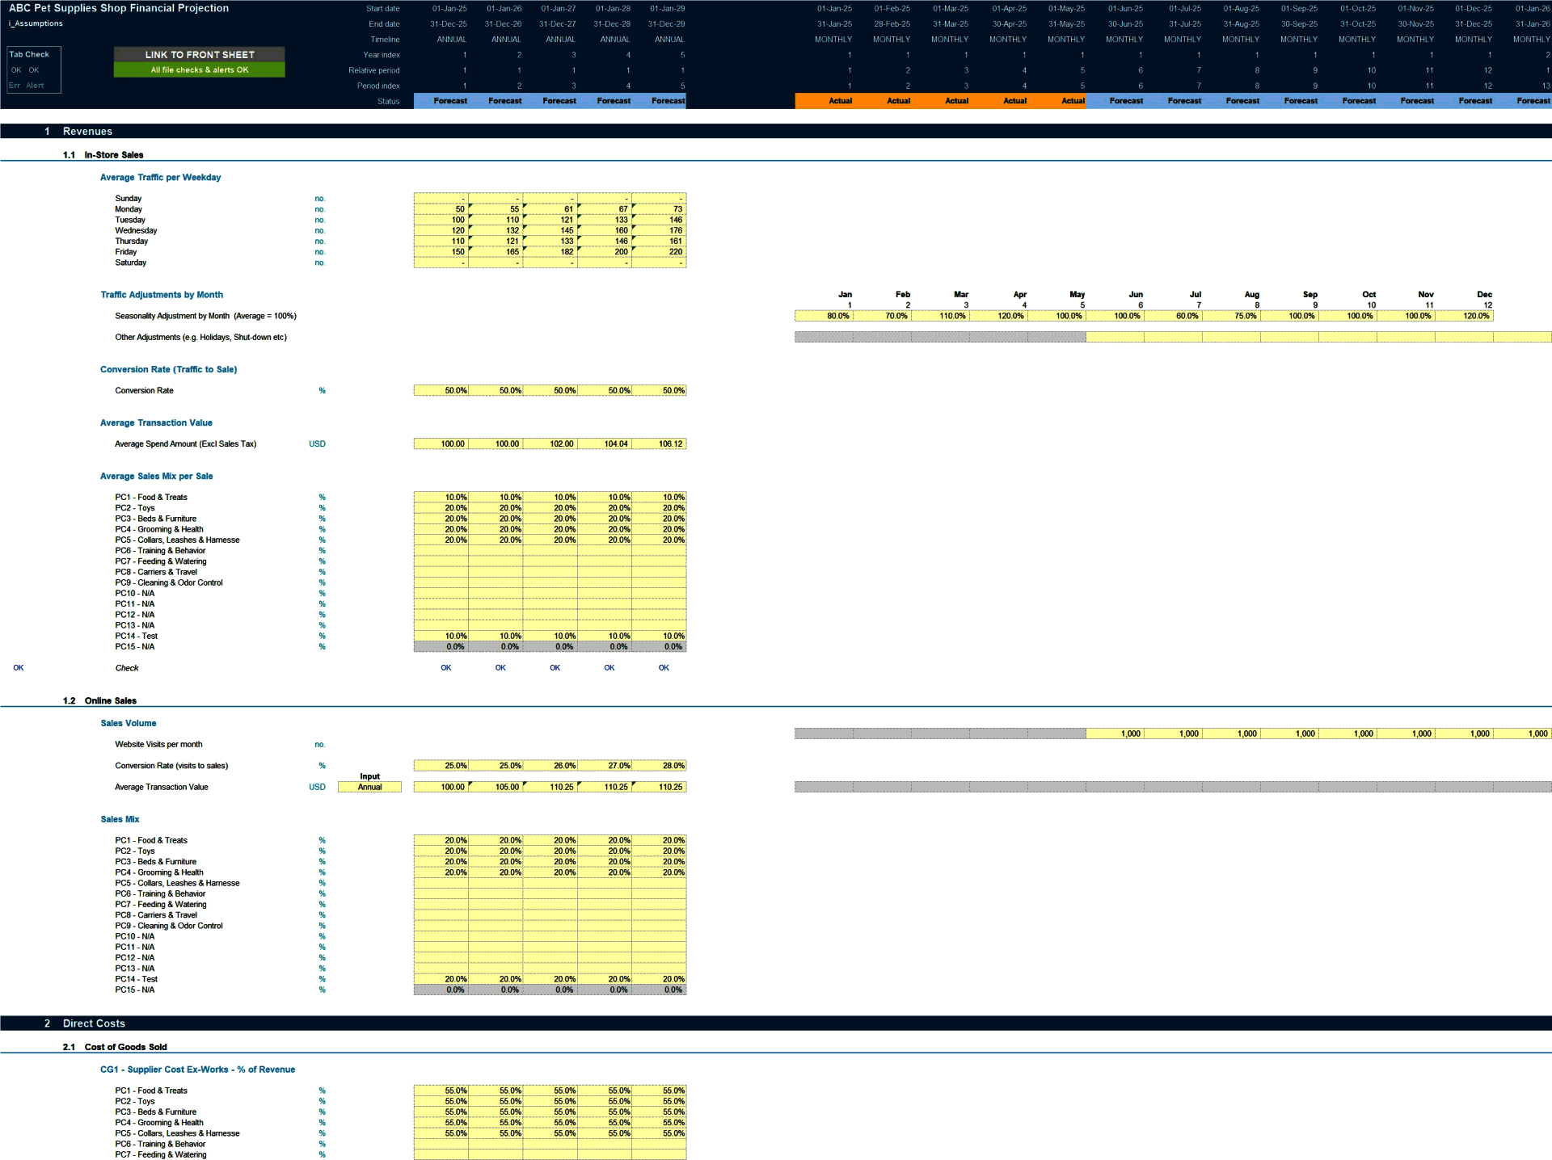Screen dimensions: 1552x1160
Task: Select the Other Adjustments row label
Action: coord(200,338)
